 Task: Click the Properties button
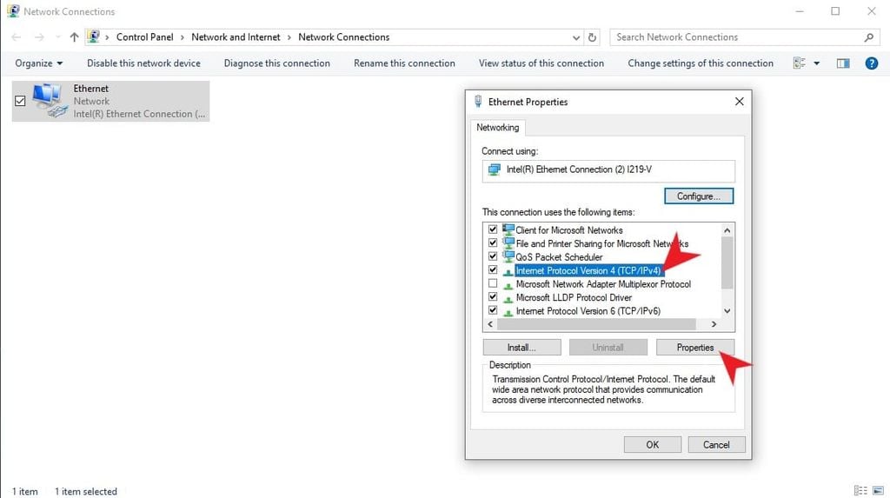(694, 347)
